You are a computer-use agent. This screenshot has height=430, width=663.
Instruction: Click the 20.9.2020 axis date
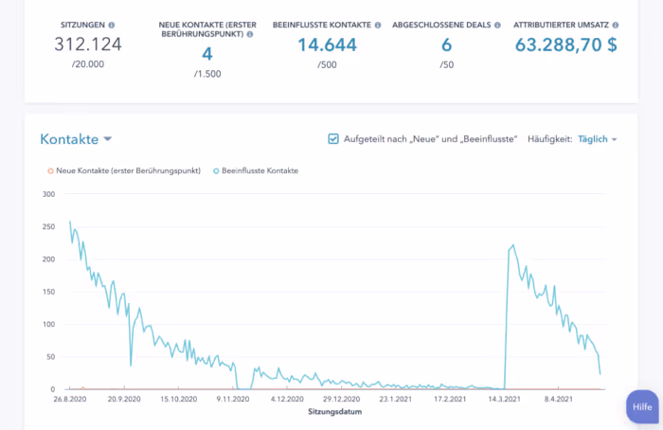coord(124,399)
